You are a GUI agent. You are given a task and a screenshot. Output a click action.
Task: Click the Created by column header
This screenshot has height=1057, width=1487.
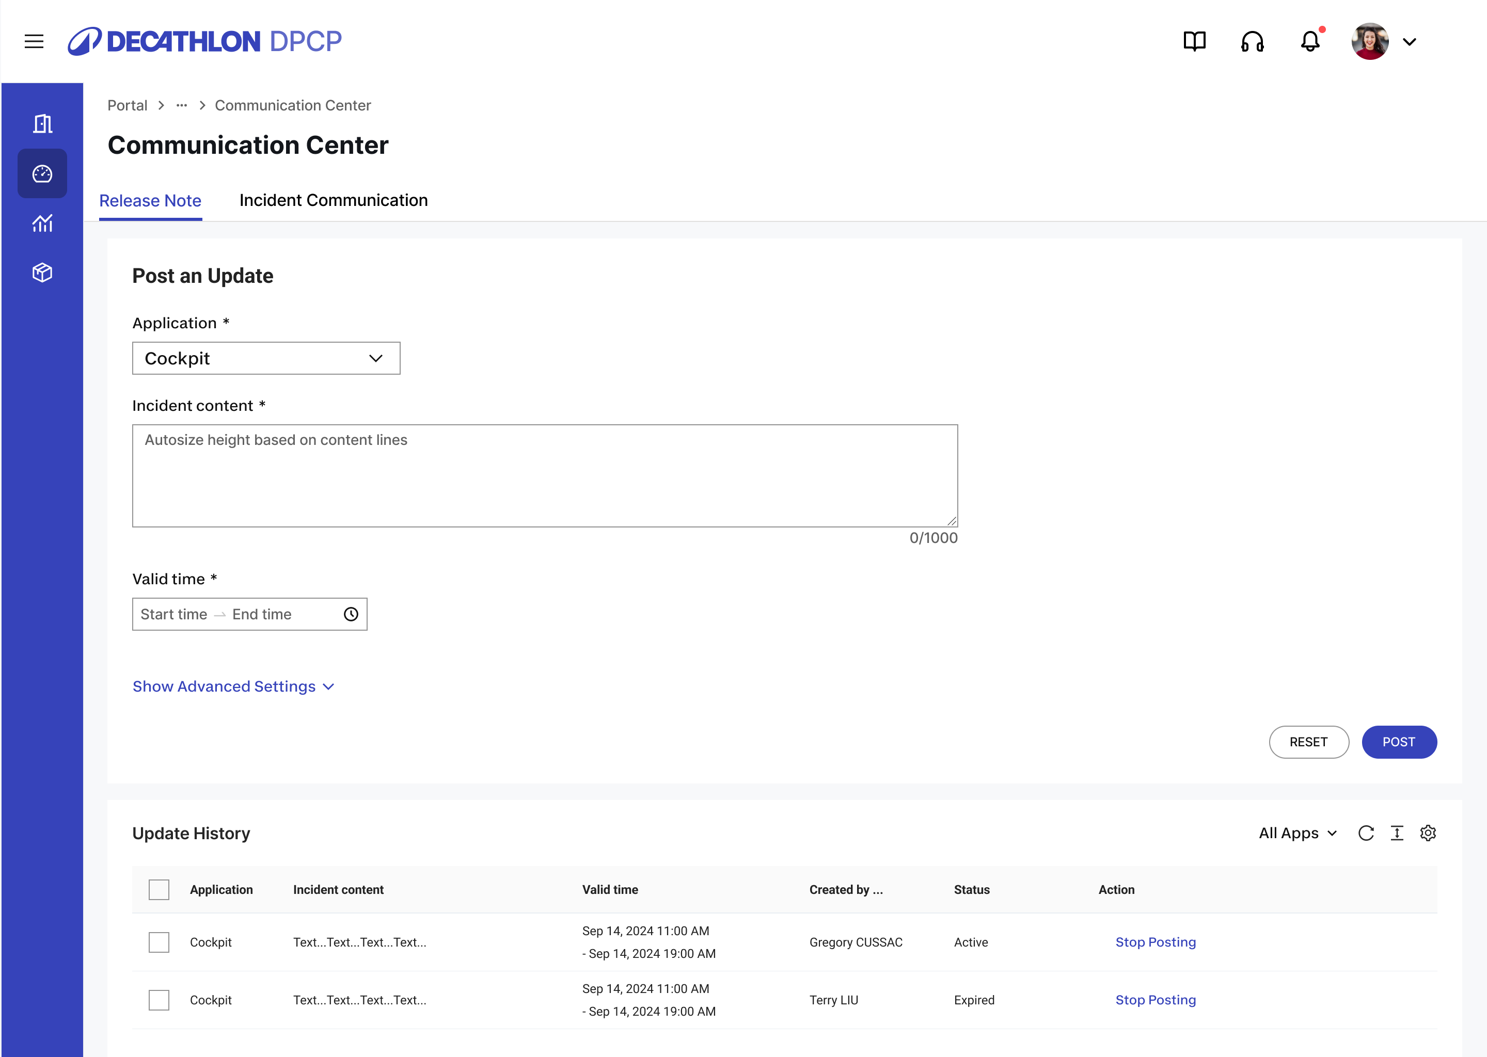click(x=846, y=890)
